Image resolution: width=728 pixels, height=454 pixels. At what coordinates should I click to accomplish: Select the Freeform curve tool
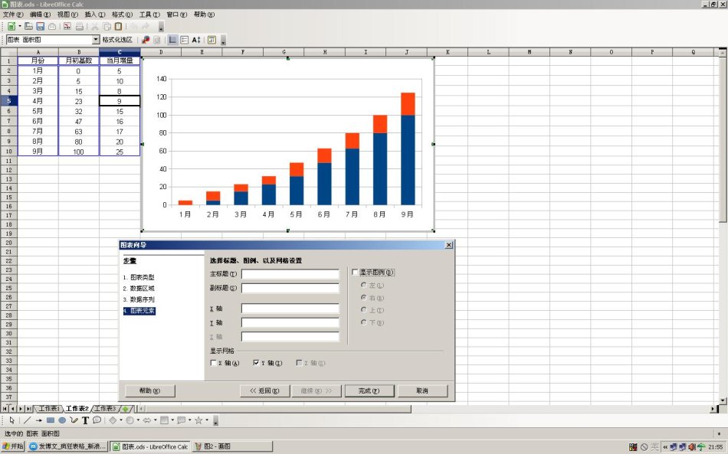[x=74, y=420]
